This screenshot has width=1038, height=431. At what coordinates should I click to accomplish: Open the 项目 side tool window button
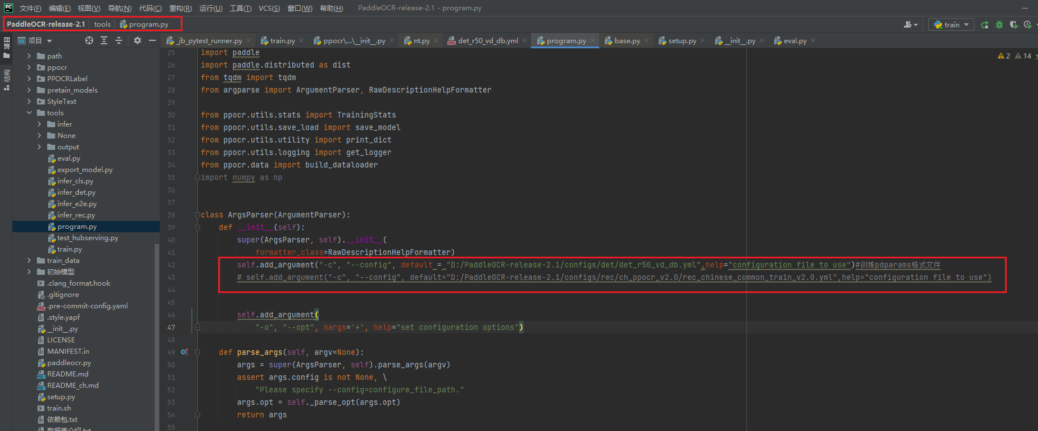click(7, 48)
